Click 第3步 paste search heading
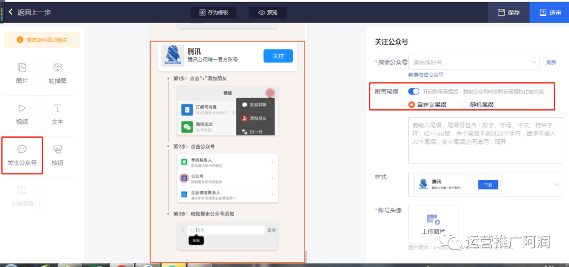Viewport: 569px width, 267px height. [203, 214]
